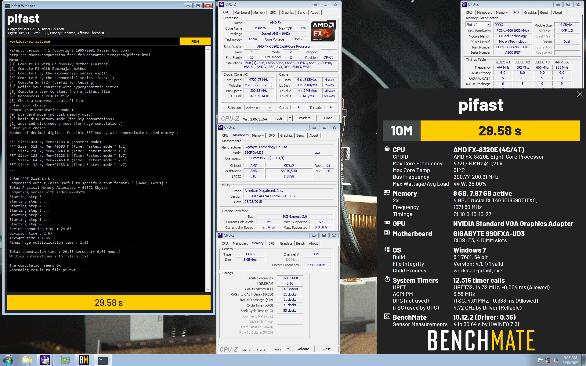Click Close in CPU-Z CPU window

click(x=328, y=118)
